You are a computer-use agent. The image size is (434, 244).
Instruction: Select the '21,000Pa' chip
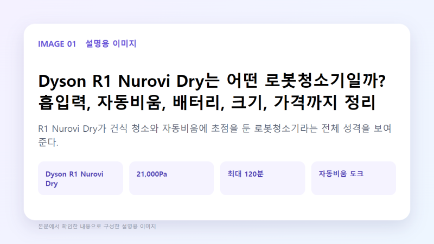click(171, 178)
